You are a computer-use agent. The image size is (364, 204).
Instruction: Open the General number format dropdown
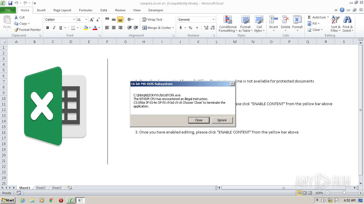213,20
